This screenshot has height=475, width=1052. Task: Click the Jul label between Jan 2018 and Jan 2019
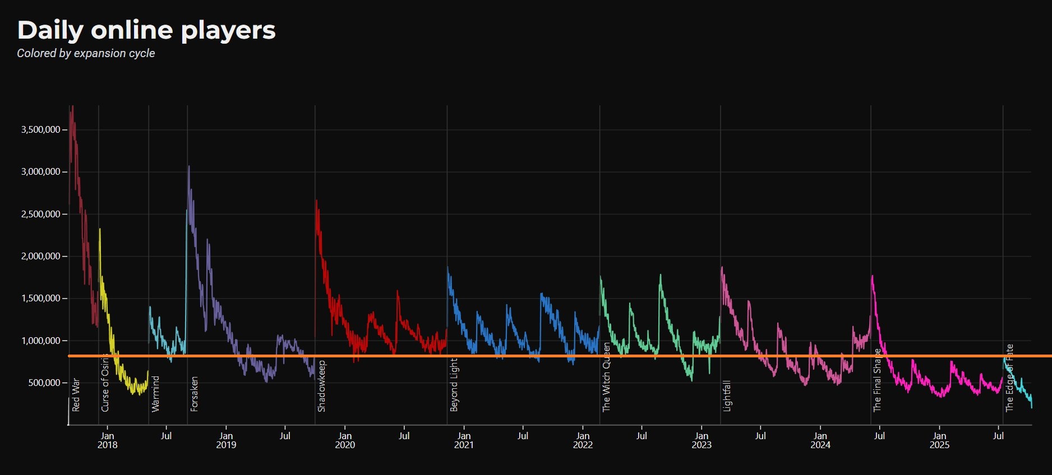[x=166, y=436]
